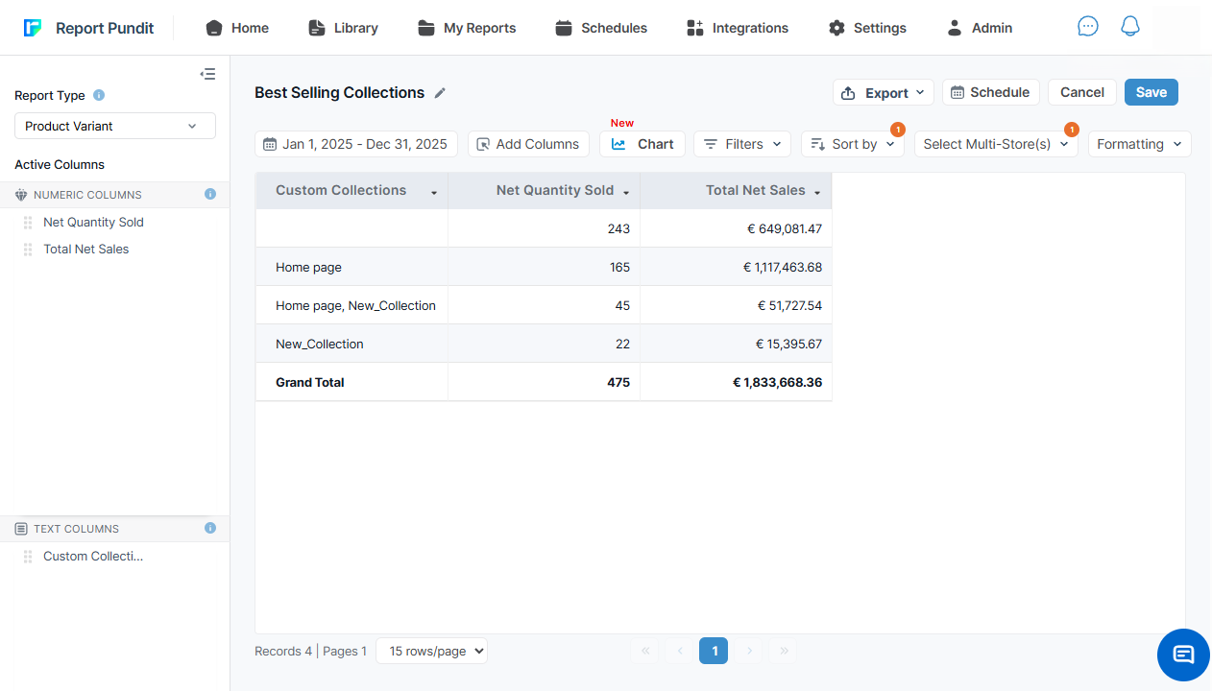Save the report
The width and height of the screenshot is (1212, 691).
1151,92
